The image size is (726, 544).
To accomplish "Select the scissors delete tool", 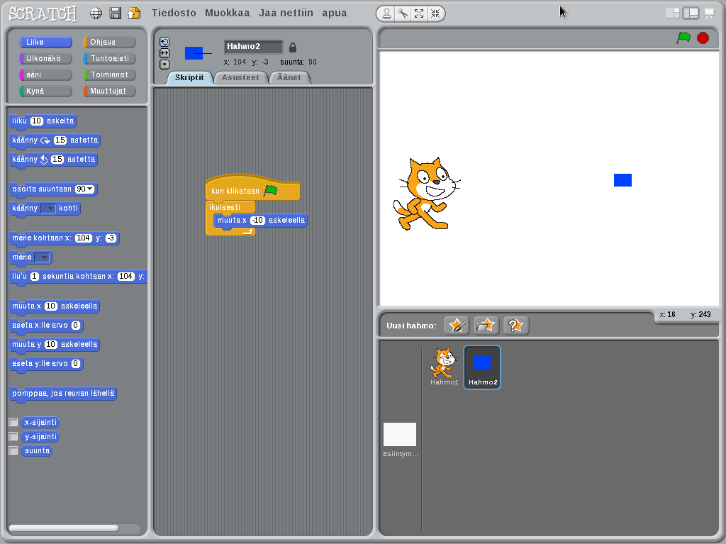I will [x=403, y=14].
